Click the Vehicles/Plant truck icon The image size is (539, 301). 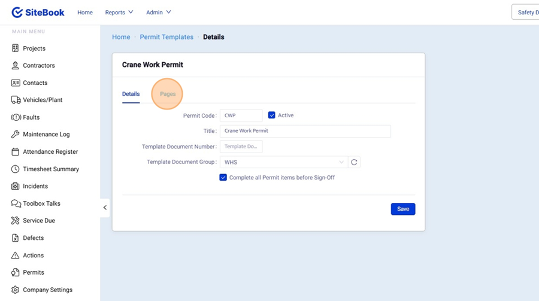16,100
